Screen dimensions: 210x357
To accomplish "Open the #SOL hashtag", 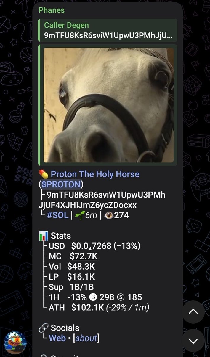I will [57, 215].
